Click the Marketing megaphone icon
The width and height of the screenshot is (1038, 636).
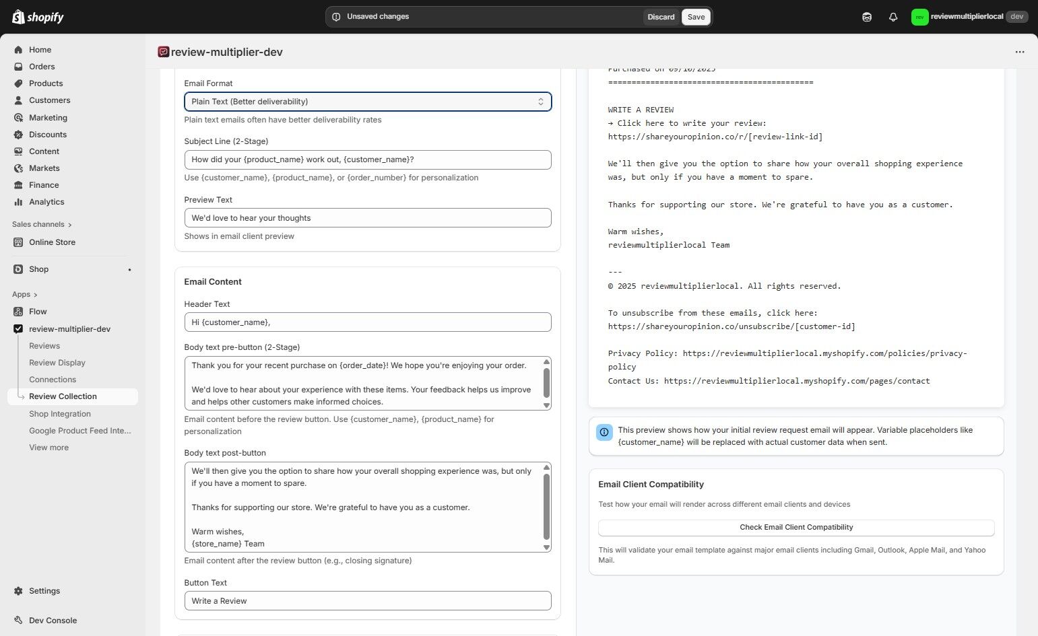19,117
